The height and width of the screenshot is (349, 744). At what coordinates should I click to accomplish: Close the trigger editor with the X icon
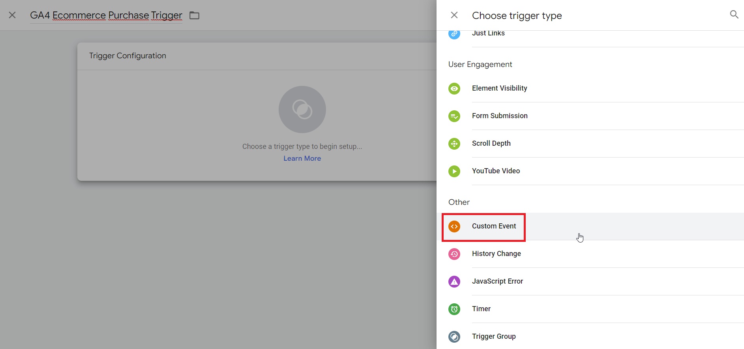[12, 15]
